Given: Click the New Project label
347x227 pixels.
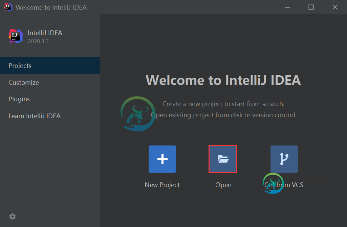Looking at the screenshot, I should point(162,185).
